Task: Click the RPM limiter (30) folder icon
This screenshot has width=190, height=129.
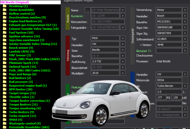Action: coord(5,89)
